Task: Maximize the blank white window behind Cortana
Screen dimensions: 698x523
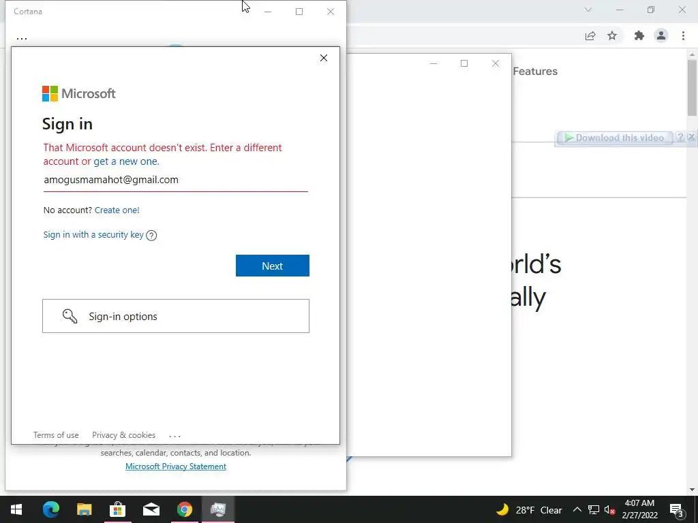Action: pyautogui.click(x=464, y=63)
